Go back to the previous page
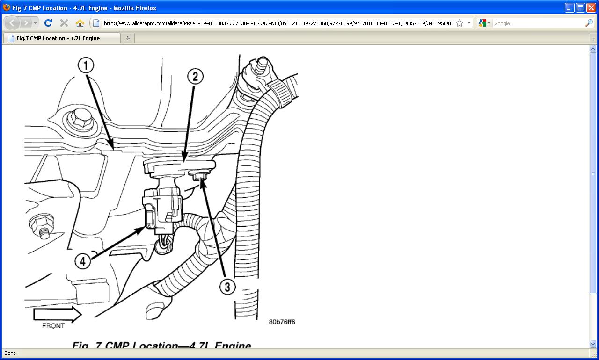The image size is (599, 360). tap(12, 23)
